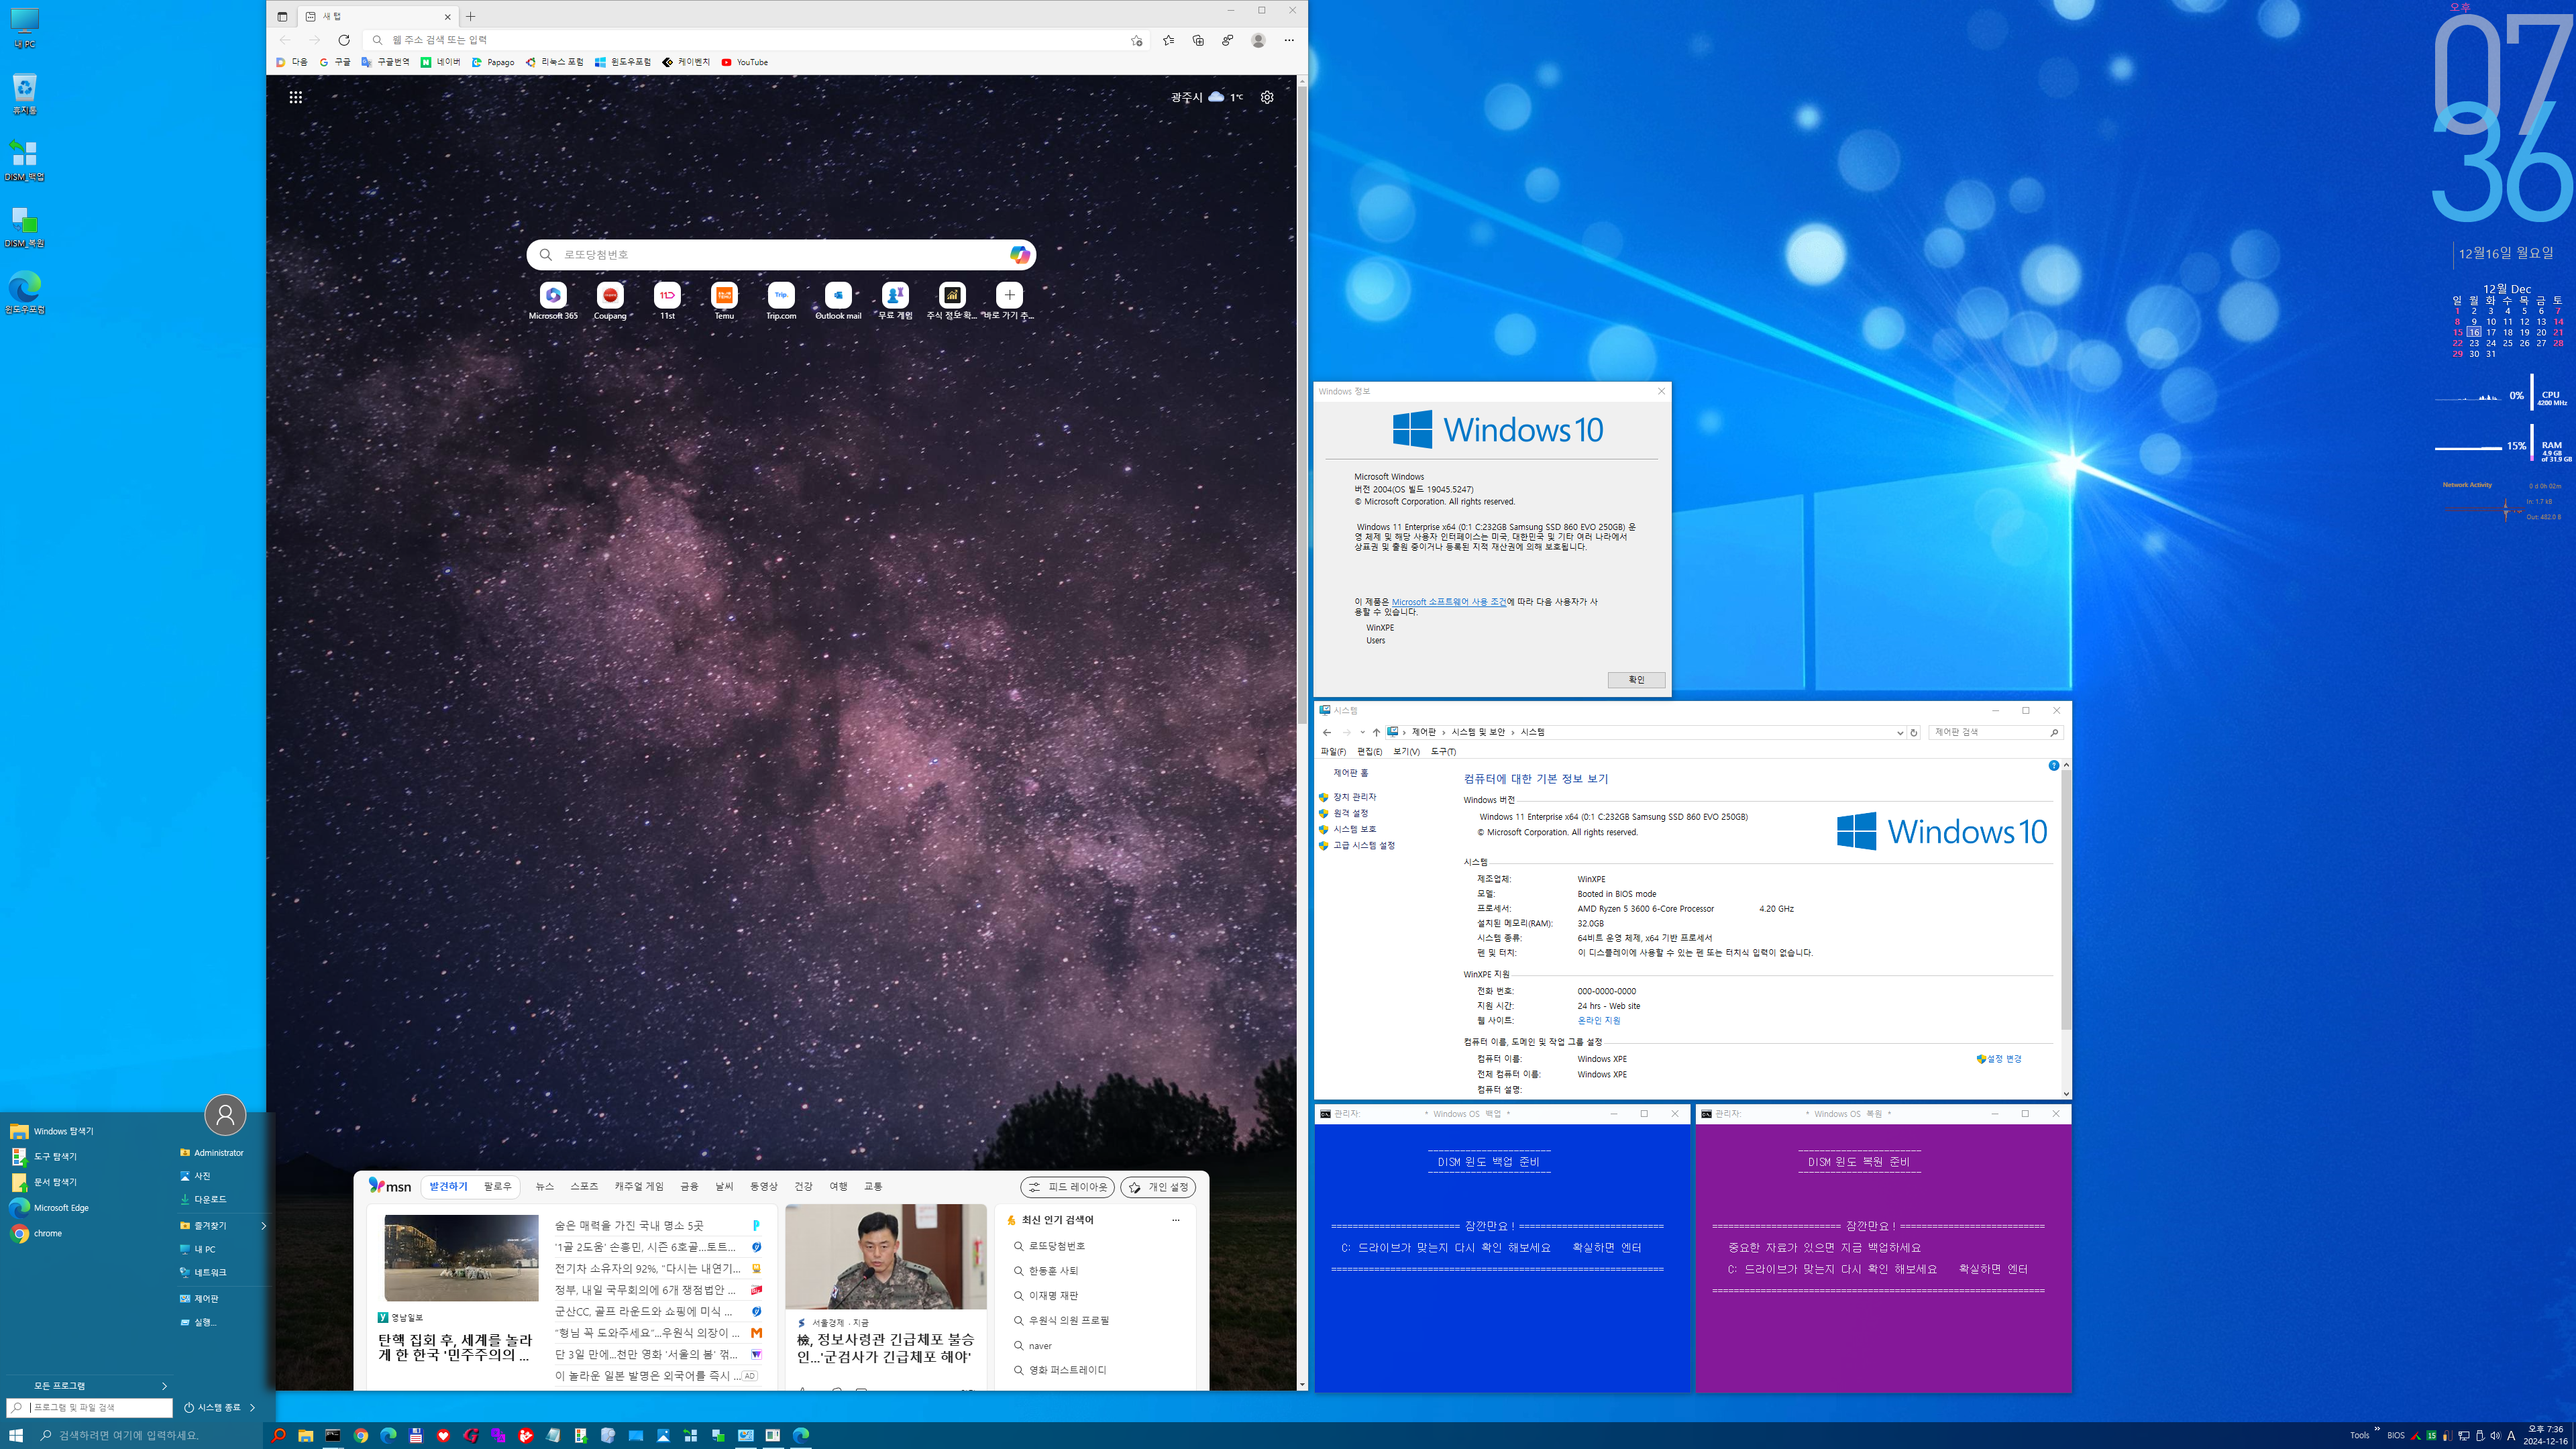The width and height of the screenshot is (2576, 1449).
Task: Open the YouTube bookmark in favorites bar
Action: tap(745, 62)
